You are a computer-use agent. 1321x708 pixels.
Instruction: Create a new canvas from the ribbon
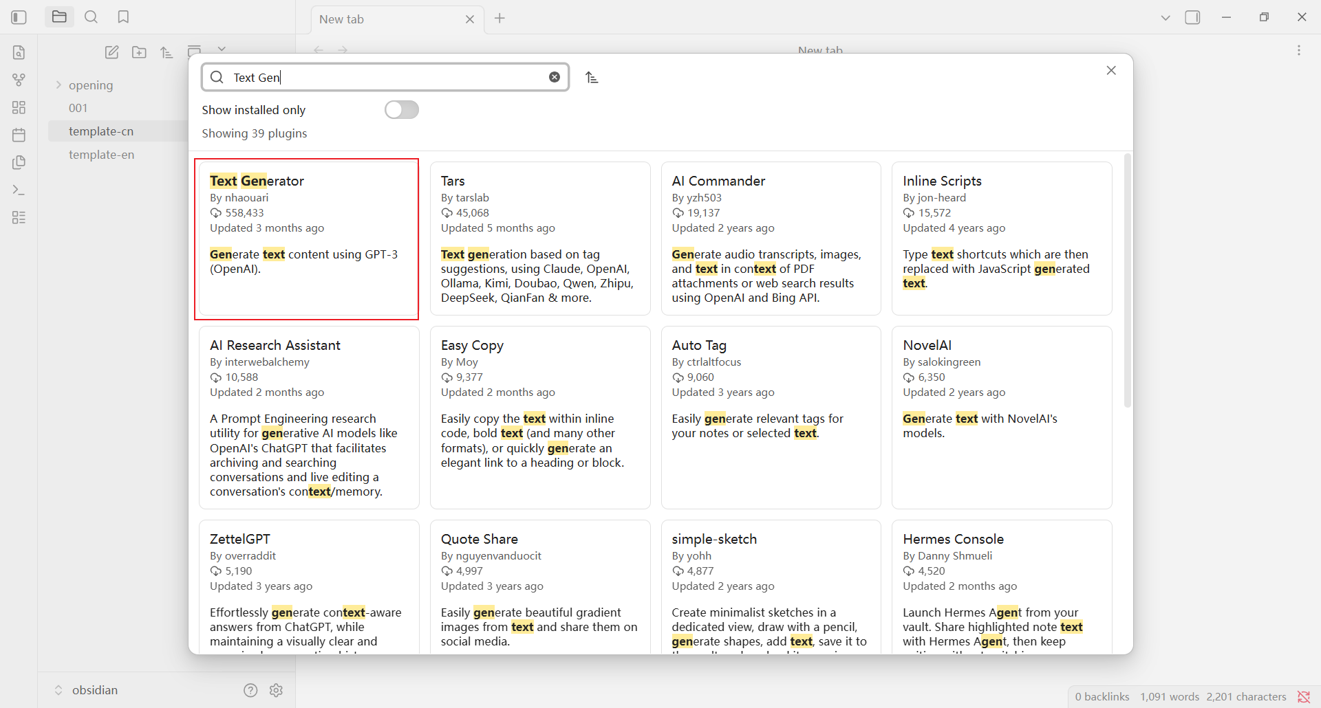pos(19,107)
